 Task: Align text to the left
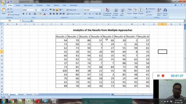tap(51, 14)
